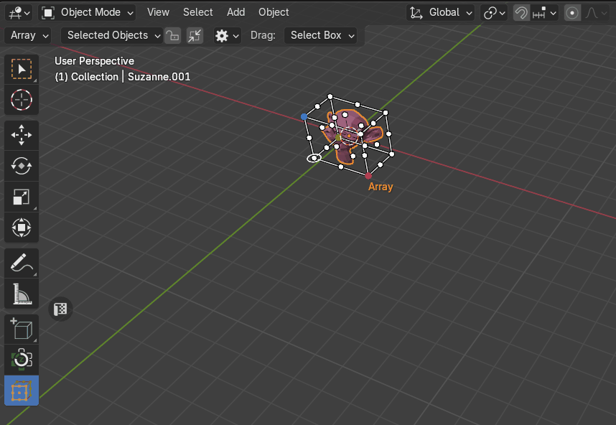Screen dimensions: 616x425
Task: Select the timer-style addon tool icon
Action: (x=22, y=360)
